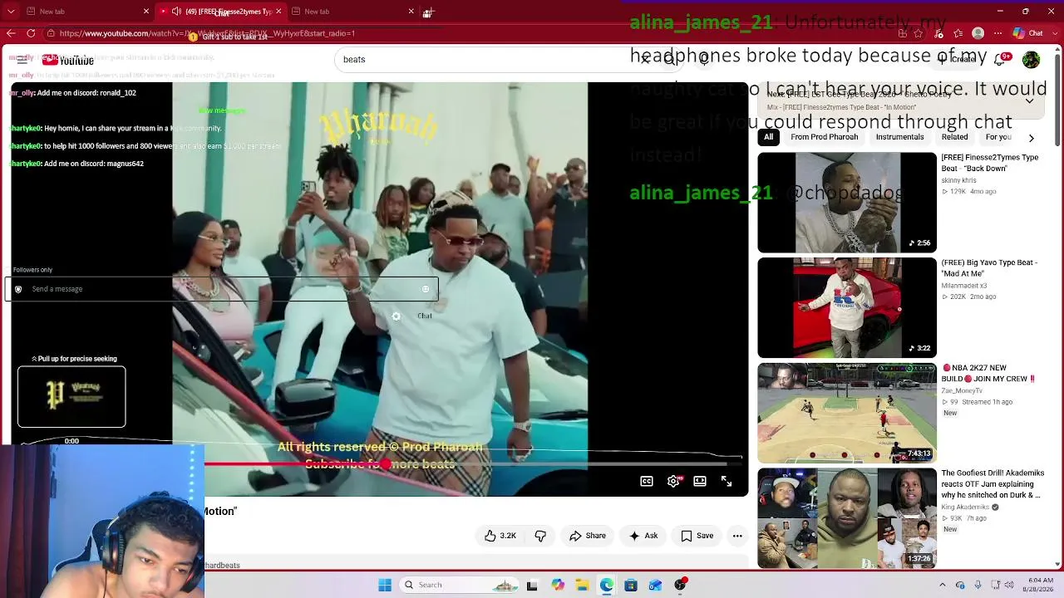
Task: Select the For you chip
Action: (997, 137)
